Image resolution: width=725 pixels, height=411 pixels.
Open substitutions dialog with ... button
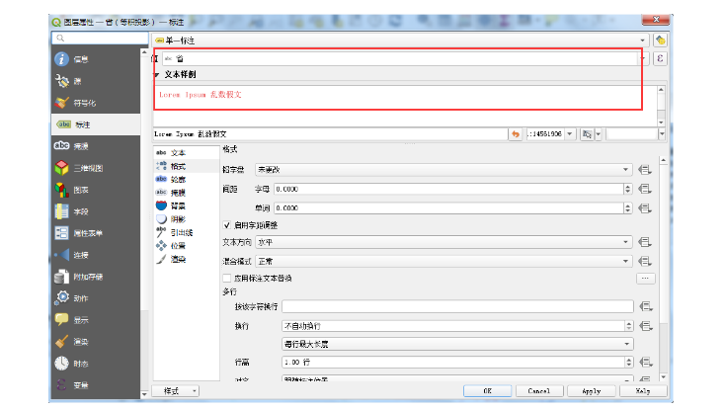coord(645,279)
